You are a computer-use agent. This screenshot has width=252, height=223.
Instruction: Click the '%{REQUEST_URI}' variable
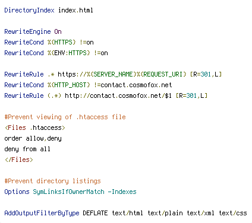[162, 74]
